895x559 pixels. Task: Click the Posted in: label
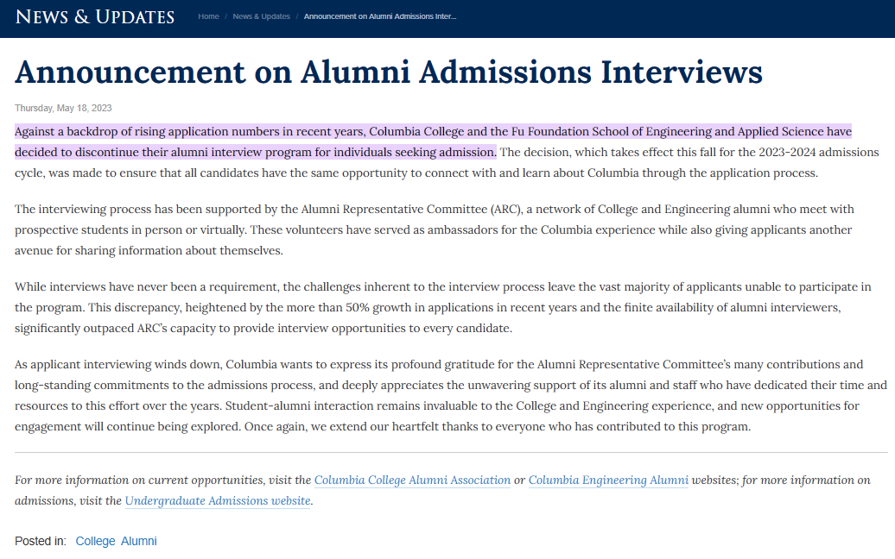pos(40,542)
